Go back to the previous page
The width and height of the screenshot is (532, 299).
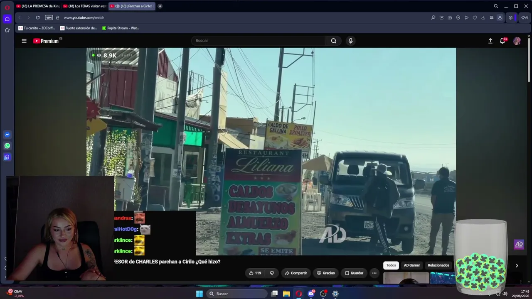point(20,17)
